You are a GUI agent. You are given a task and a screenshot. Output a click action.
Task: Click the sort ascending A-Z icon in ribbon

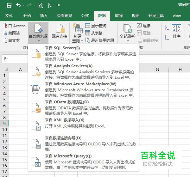(167, 28)
